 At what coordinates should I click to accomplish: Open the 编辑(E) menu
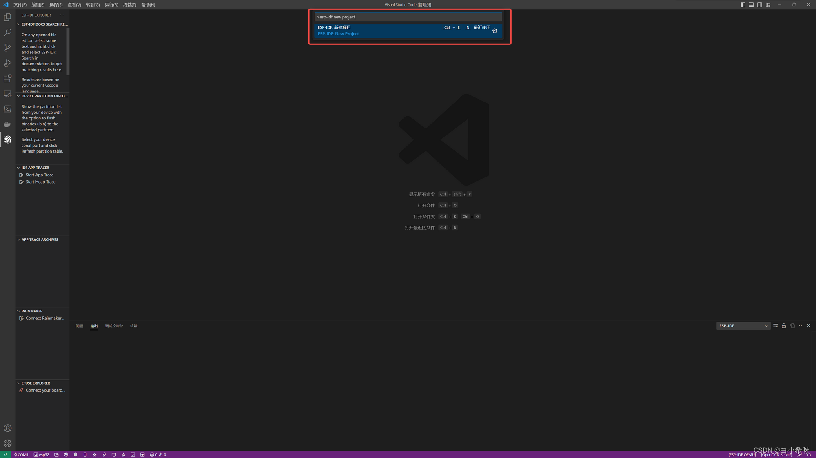38,5
